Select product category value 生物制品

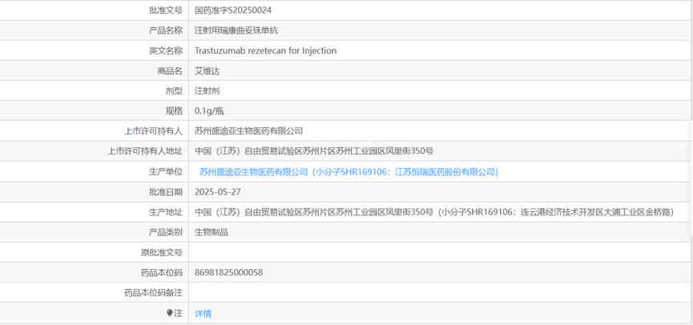(212, 232)
